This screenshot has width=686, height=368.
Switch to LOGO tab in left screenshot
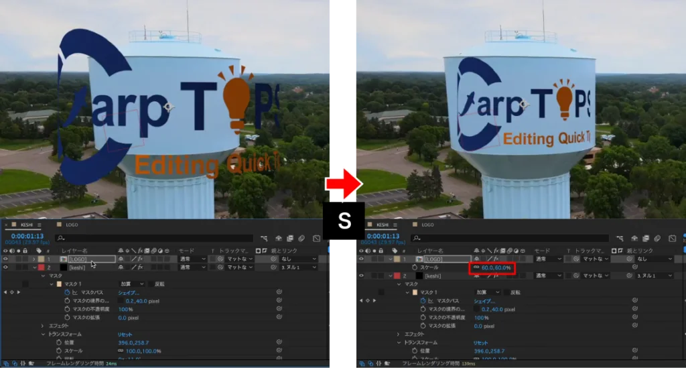point(72,225)
